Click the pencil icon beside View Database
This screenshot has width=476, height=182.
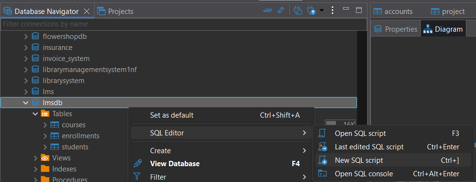pos(138,163)
